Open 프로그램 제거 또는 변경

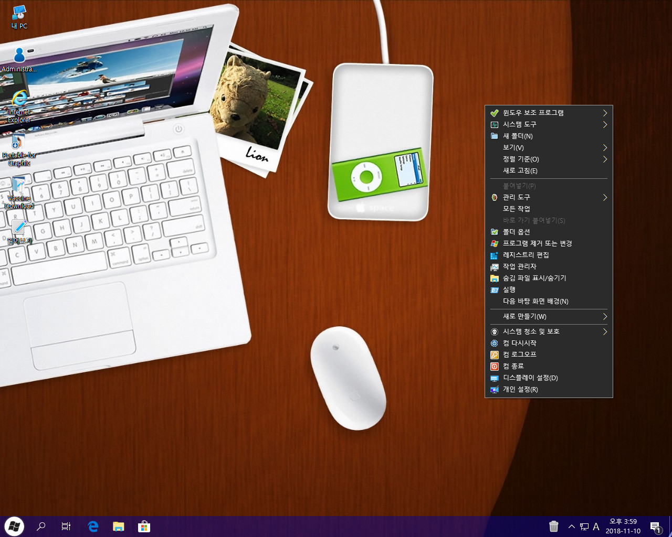point(549,243)
